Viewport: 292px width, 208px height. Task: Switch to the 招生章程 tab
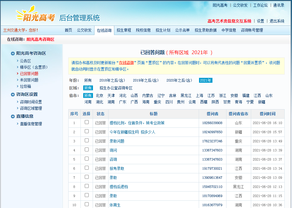[124, 30]
